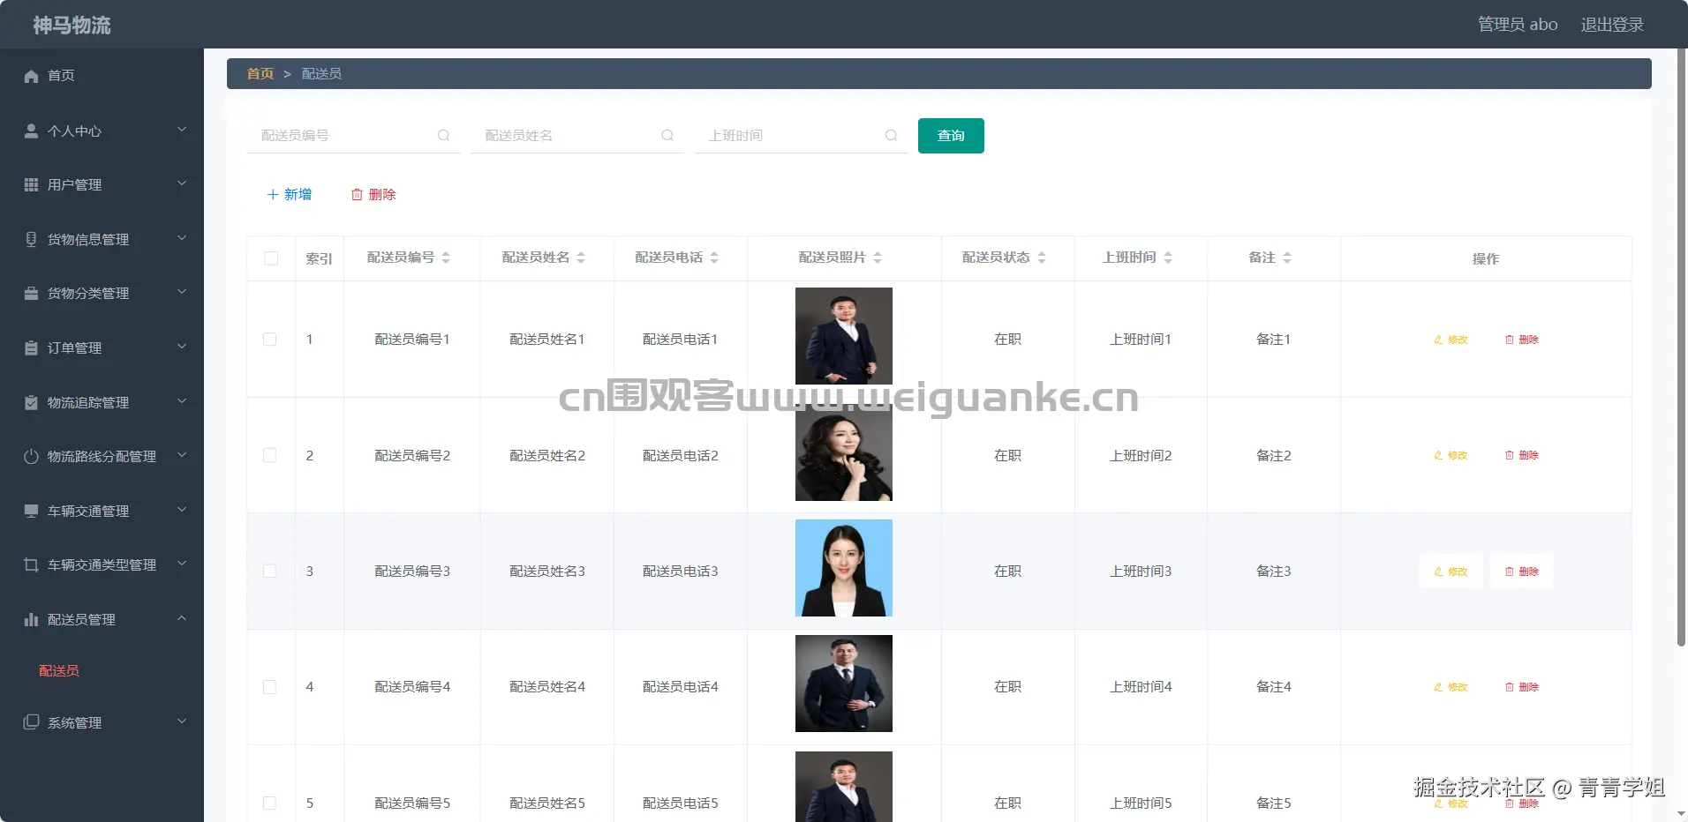Sort by 配送员编号 column arrows
The height and width of the screenshot is (822, 1688).
coord(446,258)
